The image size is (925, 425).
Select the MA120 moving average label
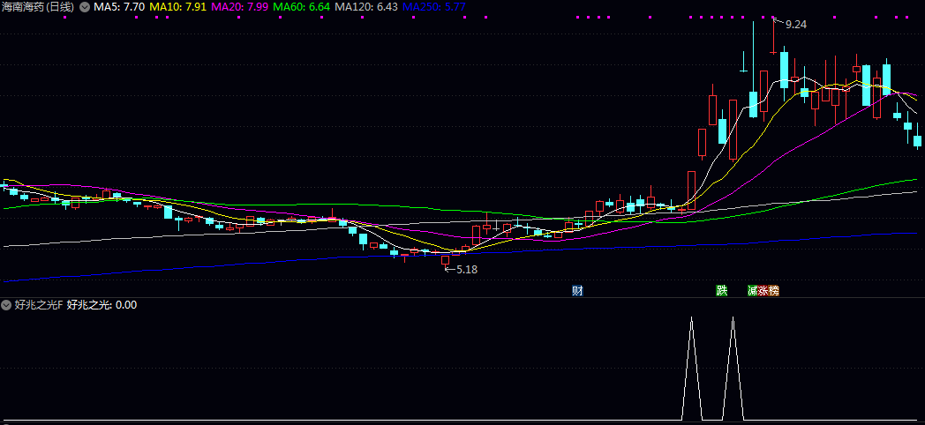pos(365,7)
